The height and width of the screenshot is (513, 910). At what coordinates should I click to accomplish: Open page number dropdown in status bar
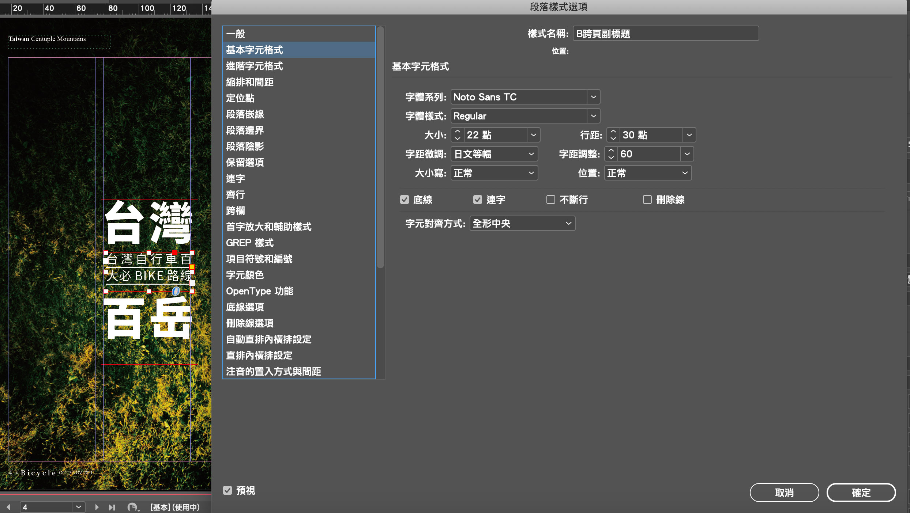78,507
